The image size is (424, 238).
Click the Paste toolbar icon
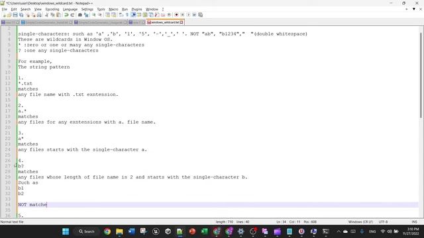click(x=58, y=15)
